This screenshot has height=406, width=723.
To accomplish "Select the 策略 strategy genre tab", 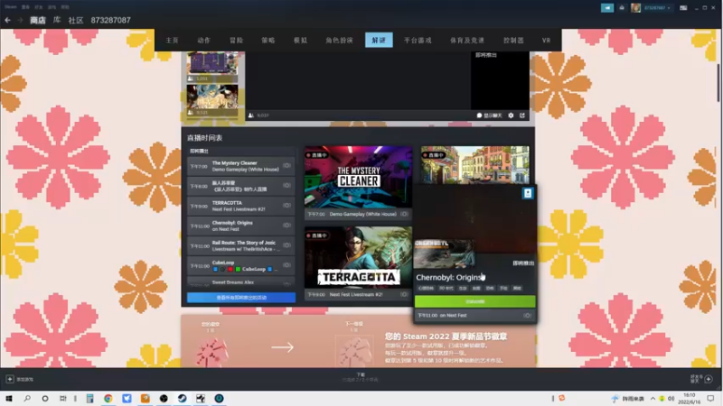I will point(268,40).
